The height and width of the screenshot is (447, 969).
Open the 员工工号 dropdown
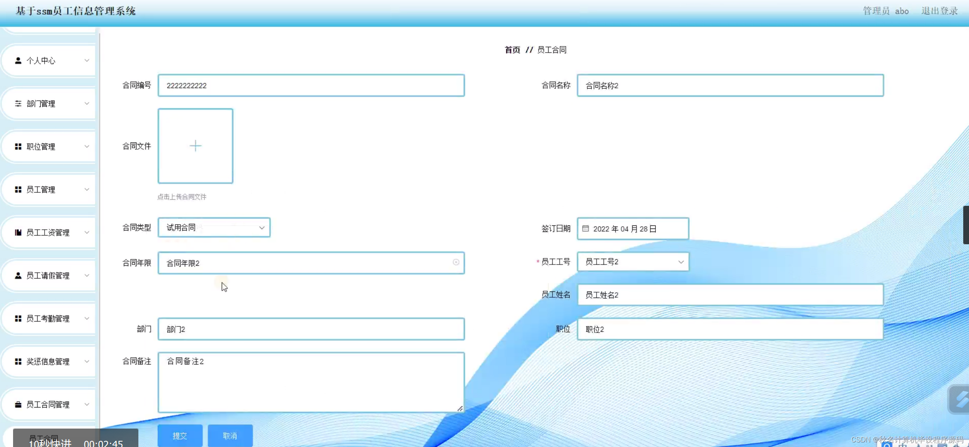click(x=633, y=262)
